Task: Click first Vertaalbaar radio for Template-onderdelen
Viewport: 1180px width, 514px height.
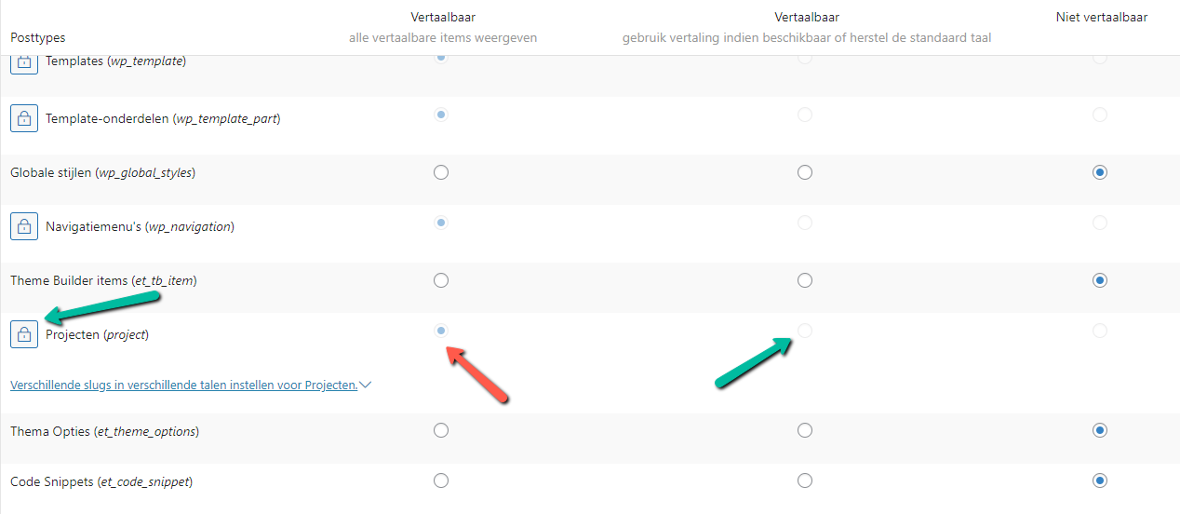Action: tap(441, 115)
